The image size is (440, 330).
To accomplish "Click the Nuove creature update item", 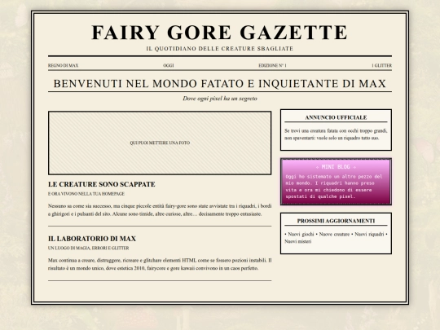I will point(334,234).
